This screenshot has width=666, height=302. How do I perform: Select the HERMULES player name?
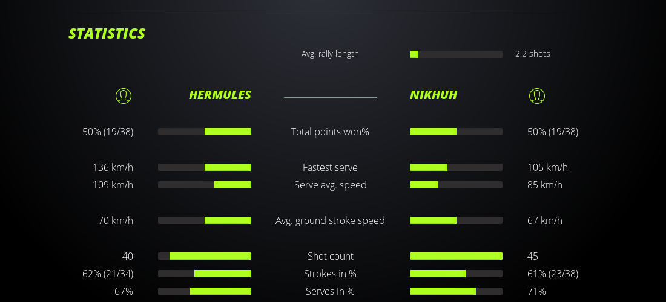click(220, 95)
